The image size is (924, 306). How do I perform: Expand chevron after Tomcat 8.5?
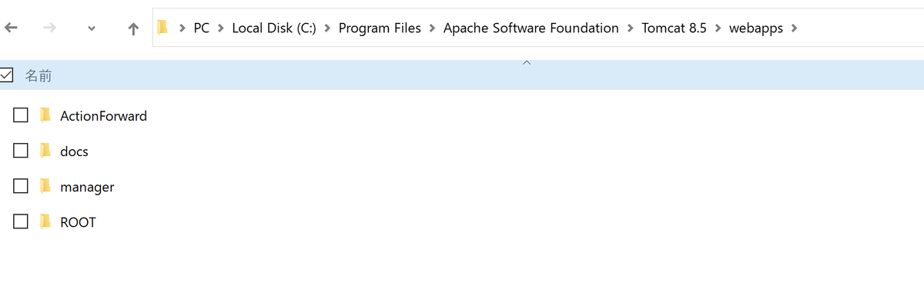point(718,28)
